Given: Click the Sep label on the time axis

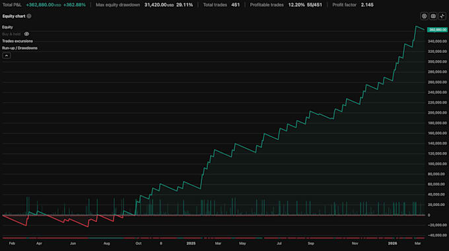Looking at the screenshot, I should pos(311,244).
